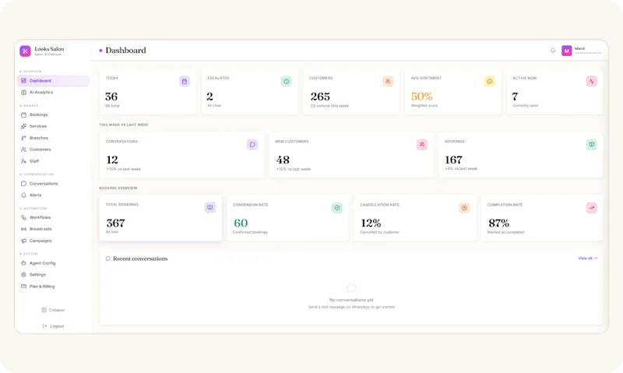Open Campaigns page
The width and height of the screenshot is (623, 373).
point(53,241)
